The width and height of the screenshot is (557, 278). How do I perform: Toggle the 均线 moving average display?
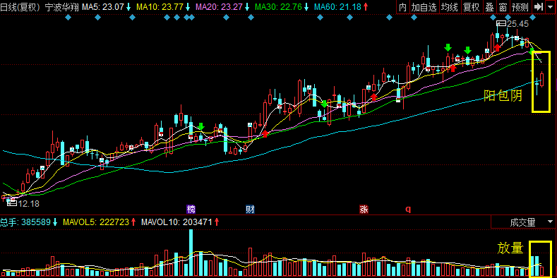pyautogui.click(x=450, y=7)
